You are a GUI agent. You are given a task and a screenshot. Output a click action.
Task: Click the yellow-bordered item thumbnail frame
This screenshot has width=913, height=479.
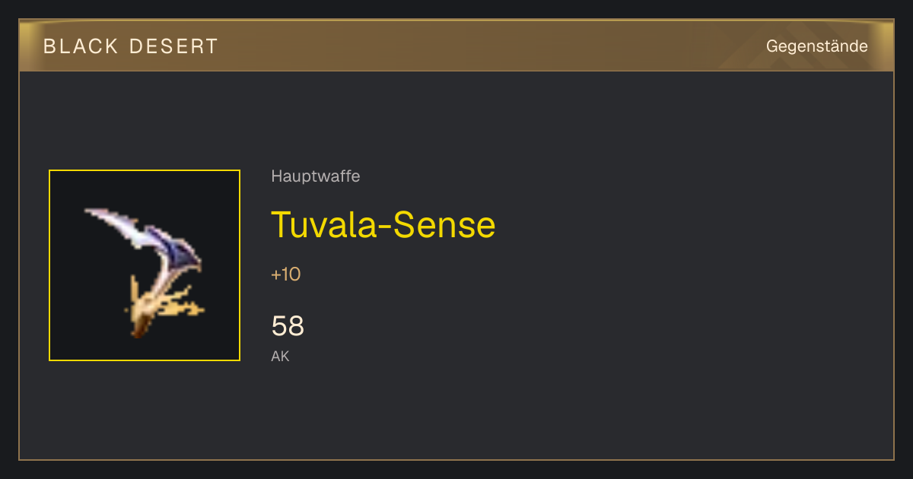coord(145,265)
